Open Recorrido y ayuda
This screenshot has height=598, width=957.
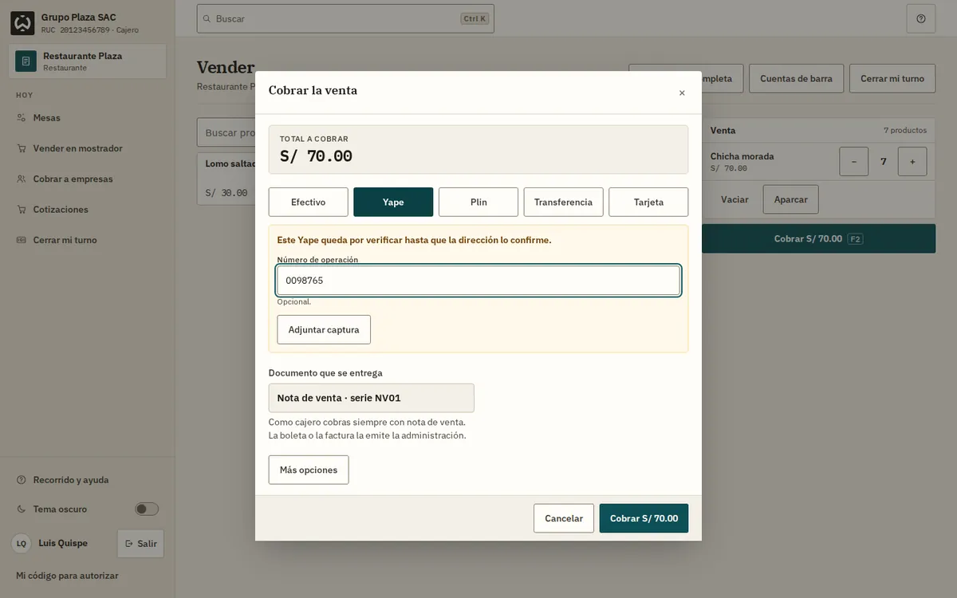point(88,480)
